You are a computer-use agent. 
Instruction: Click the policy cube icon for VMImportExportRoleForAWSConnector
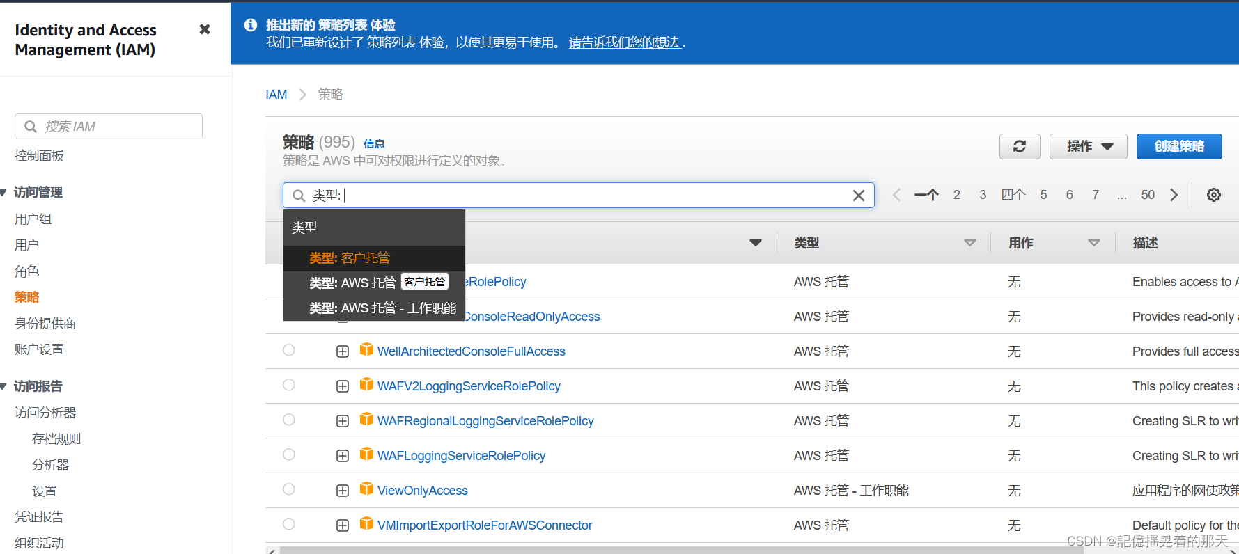click(x=366, y=523)
